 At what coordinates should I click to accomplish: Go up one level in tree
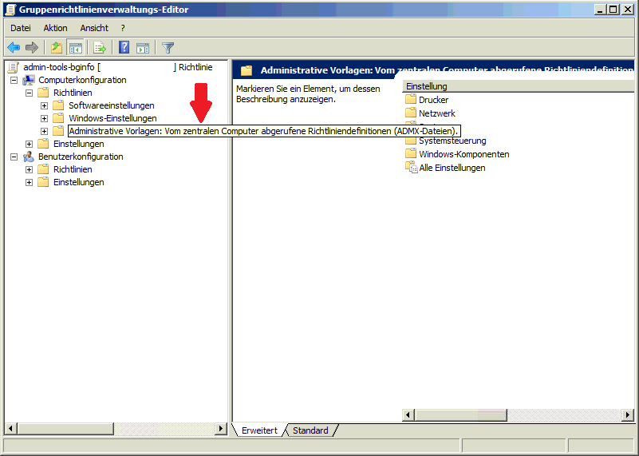click(57, 48)
